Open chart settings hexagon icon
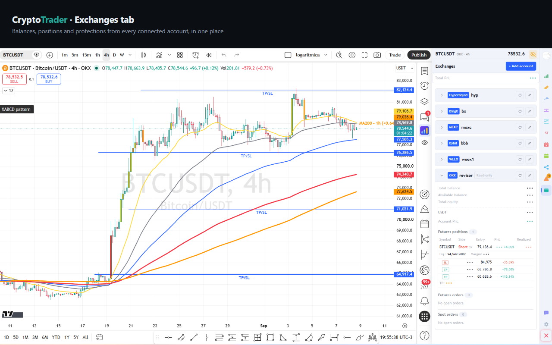 352,55
